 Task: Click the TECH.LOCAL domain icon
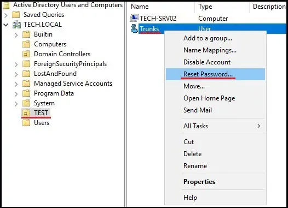tap(16, 25)
